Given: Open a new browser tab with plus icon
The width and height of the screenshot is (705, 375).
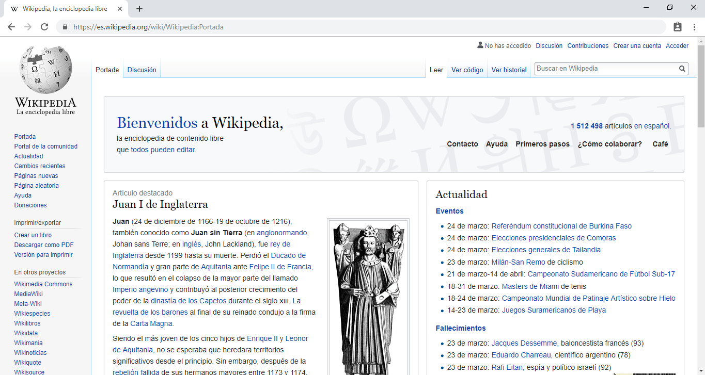Looking at the screenshot, I should pyautogui.click(x=139, y=9).
